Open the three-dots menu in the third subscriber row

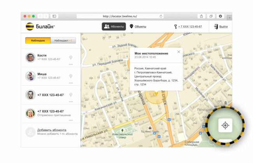pos(71,102)
